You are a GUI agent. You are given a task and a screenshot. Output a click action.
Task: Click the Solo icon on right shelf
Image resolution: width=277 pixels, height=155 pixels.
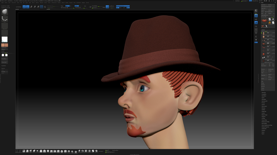256,40
